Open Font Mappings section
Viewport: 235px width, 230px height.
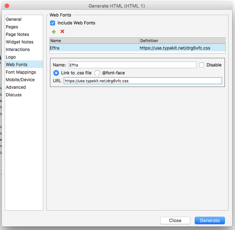coord(21,72)
